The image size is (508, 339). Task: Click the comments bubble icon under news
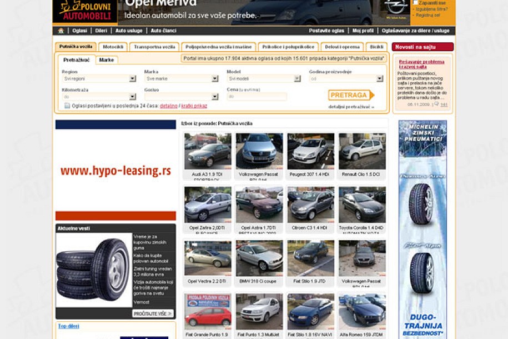[436, 104]
